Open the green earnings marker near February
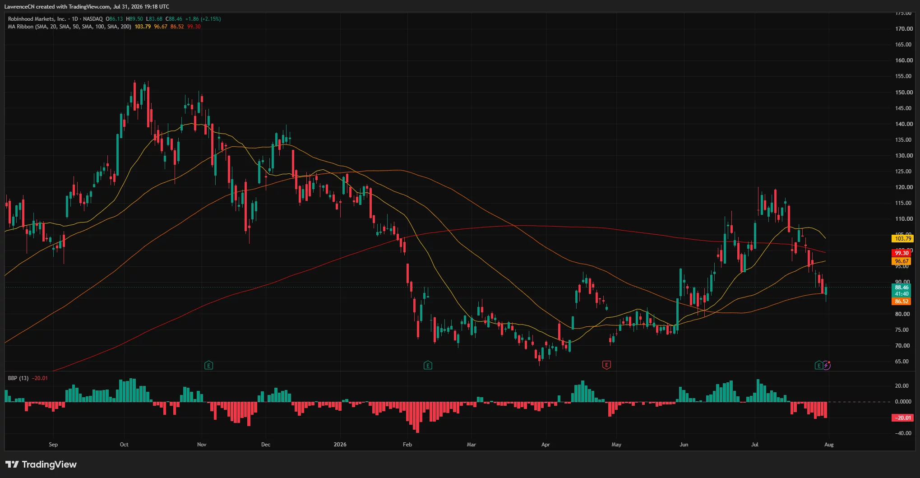 [x=428, y=365]
